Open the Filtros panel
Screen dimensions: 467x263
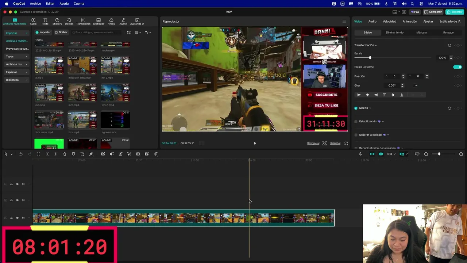point(111,21)
